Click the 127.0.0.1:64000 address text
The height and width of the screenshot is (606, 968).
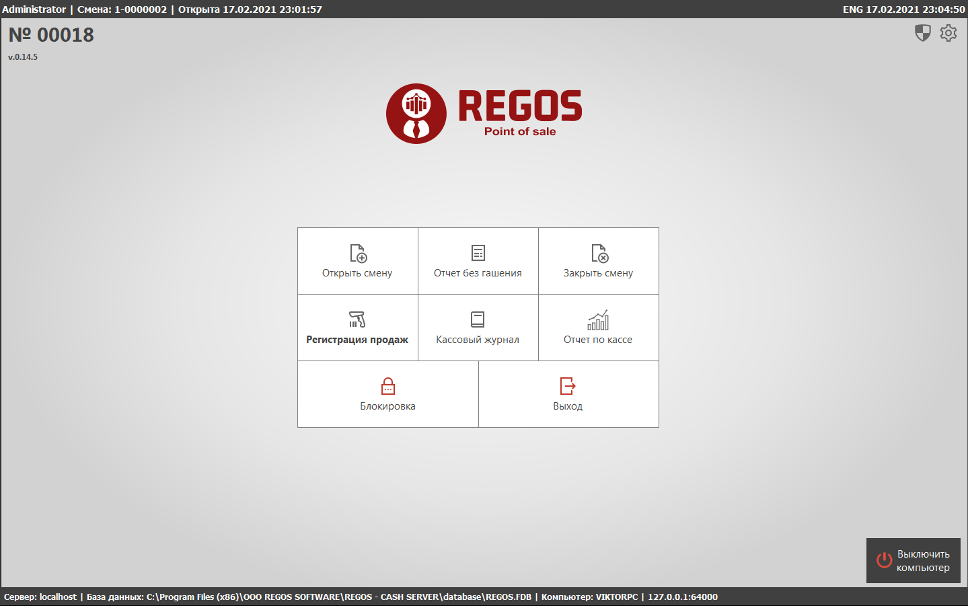coord(683,597)
